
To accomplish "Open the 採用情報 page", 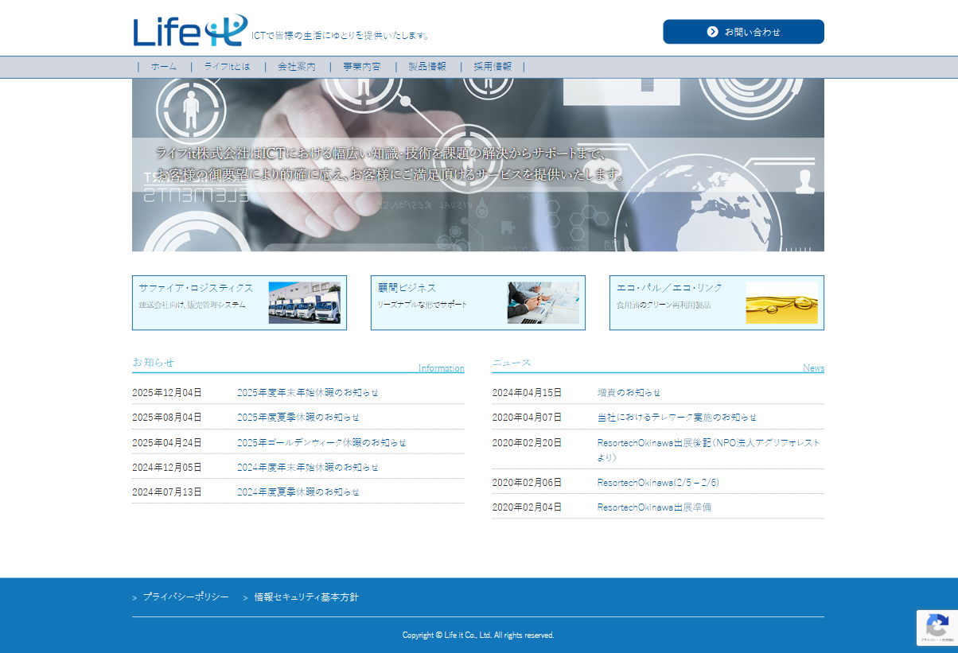I will pos(495,67).
